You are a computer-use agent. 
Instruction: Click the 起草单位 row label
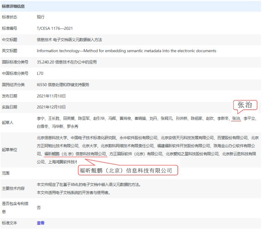(x=9, y=149)
